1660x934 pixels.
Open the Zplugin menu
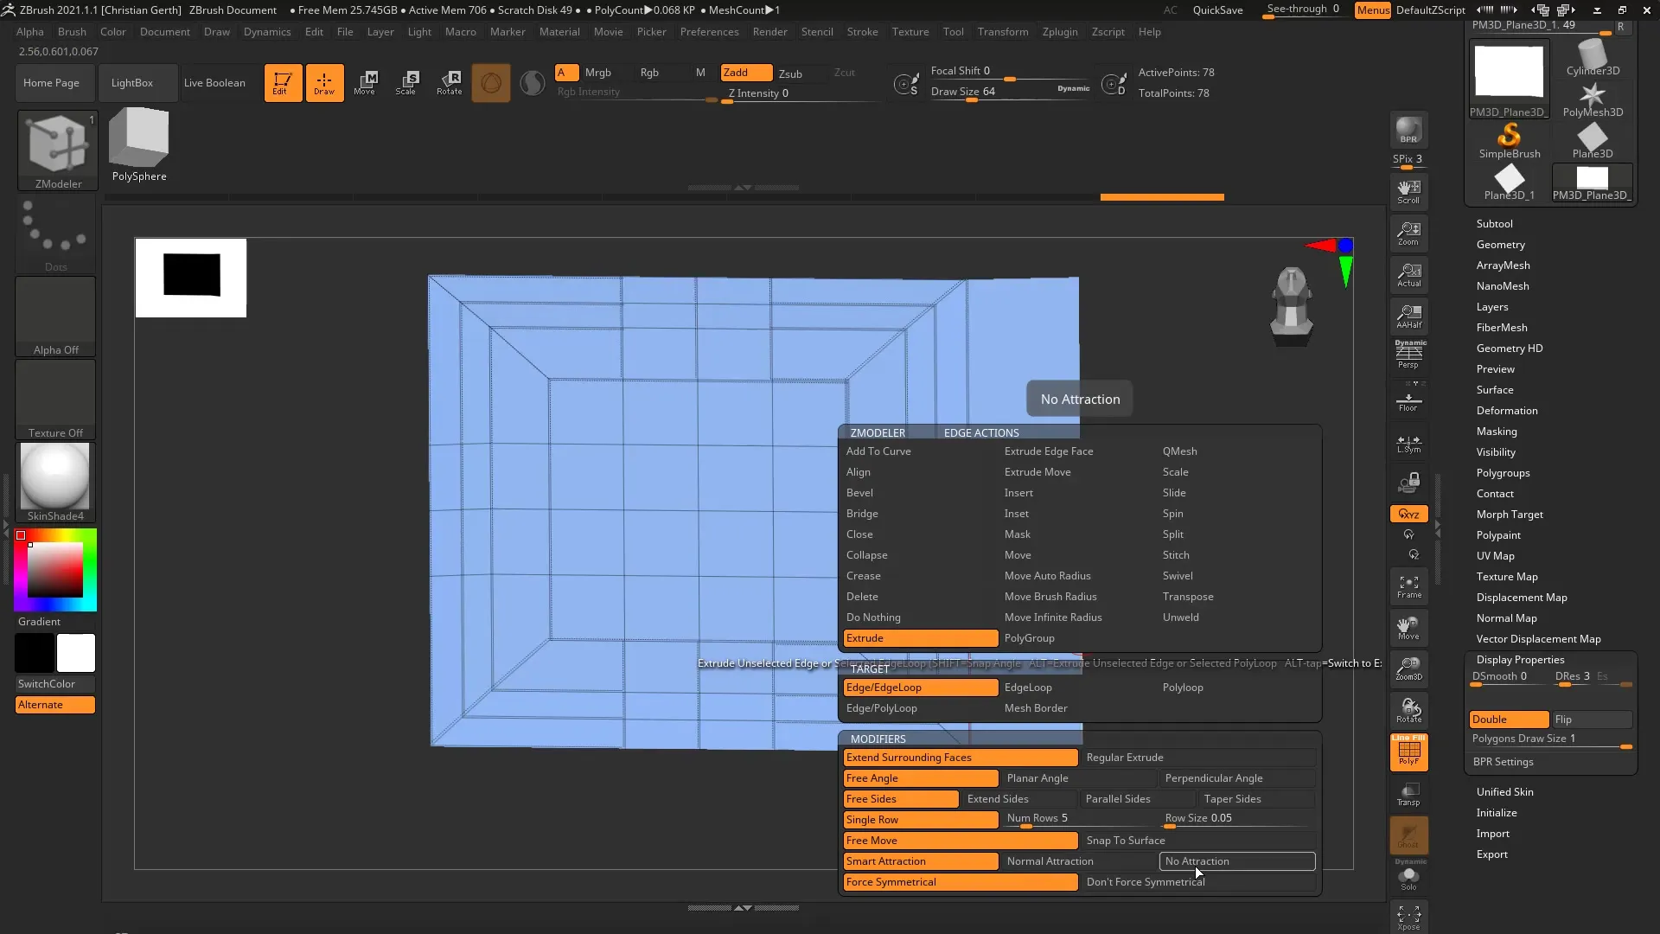point(1060,32)
